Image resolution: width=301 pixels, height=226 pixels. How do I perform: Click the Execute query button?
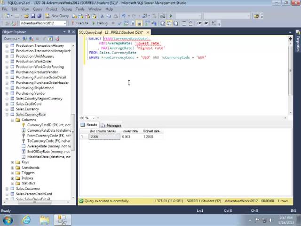80,23
